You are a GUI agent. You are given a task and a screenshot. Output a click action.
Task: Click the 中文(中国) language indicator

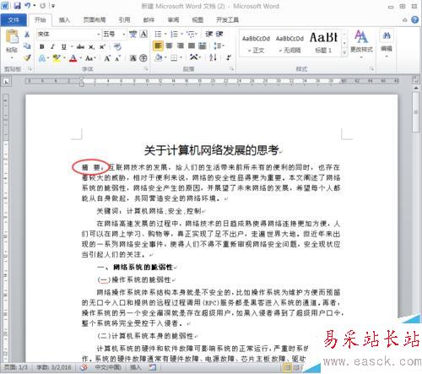coord(108,367)
